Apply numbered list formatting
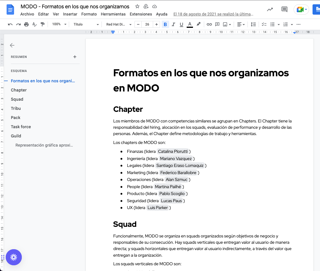320x271 pixels. 286,24
